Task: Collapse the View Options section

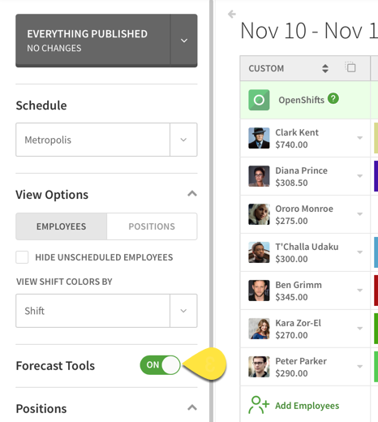Action: (x=192, y=194)
